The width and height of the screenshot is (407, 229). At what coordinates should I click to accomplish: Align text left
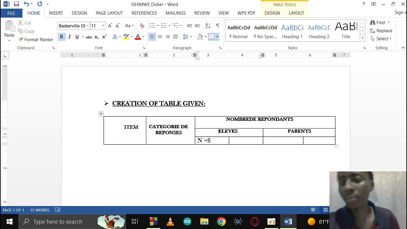152,37
